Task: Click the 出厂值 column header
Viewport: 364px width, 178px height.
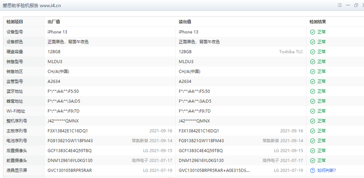Action: pyautogui.click(x=54, y=22)
